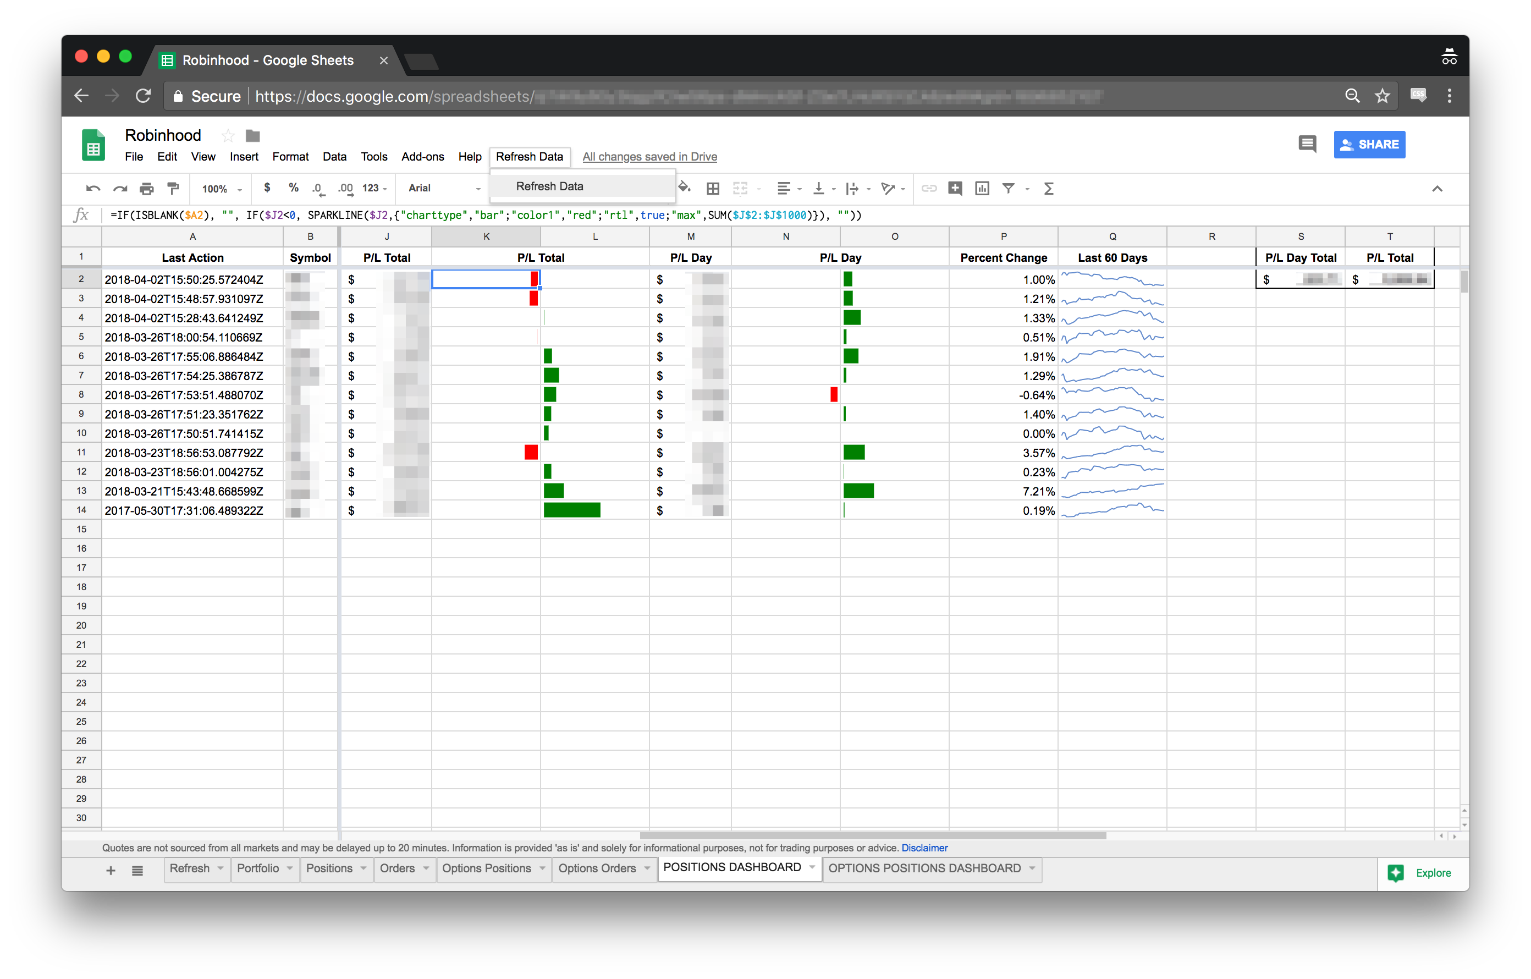Click cell 2017-05-30T17:31:06.489322Z

click(x=192, y=510)
